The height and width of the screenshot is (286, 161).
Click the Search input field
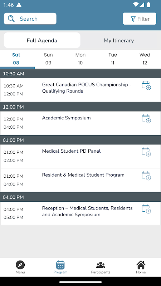30,19
